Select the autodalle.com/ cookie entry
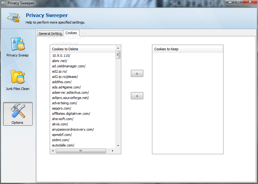This screenshot has height=184, width=258. [63, 145]
